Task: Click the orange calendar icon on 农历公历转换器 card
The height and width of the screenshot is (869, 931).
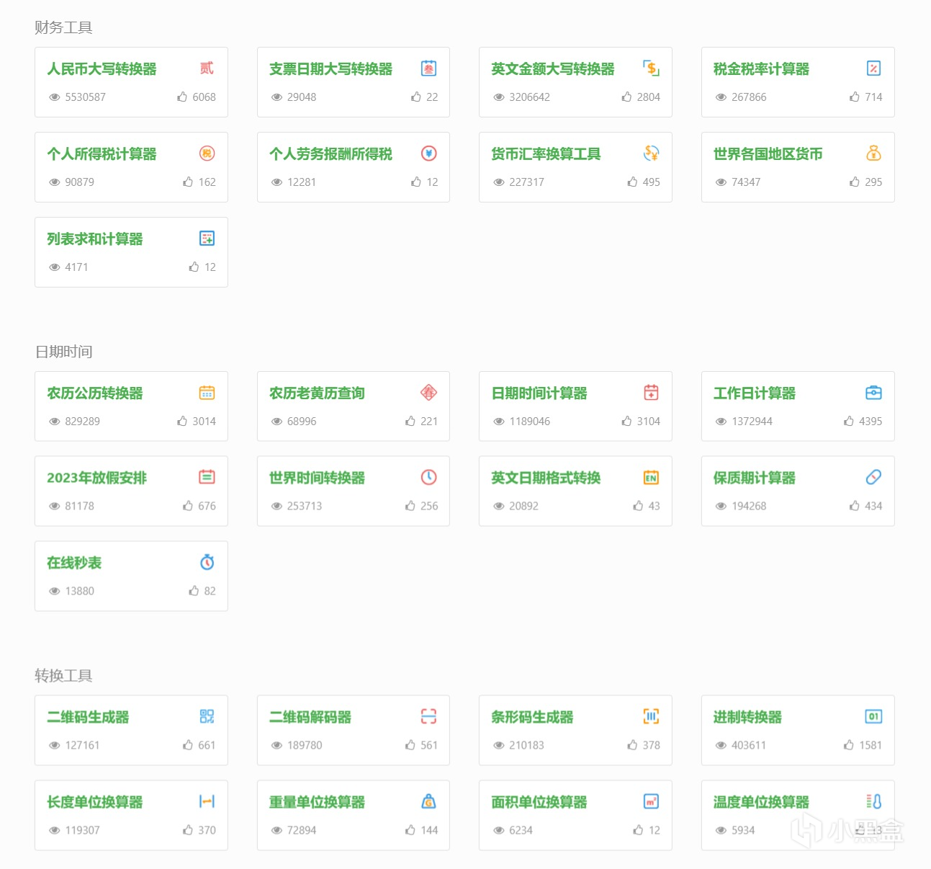Action: point(207,393)
